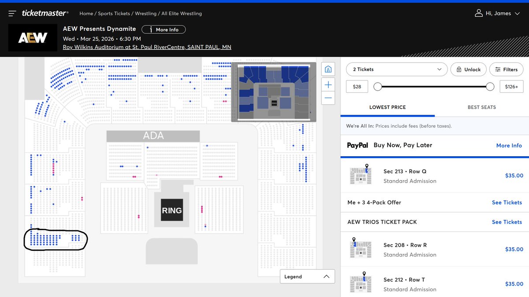Reset the seat map with the home icon
The image size is (529, 297).
pos(328,69)
